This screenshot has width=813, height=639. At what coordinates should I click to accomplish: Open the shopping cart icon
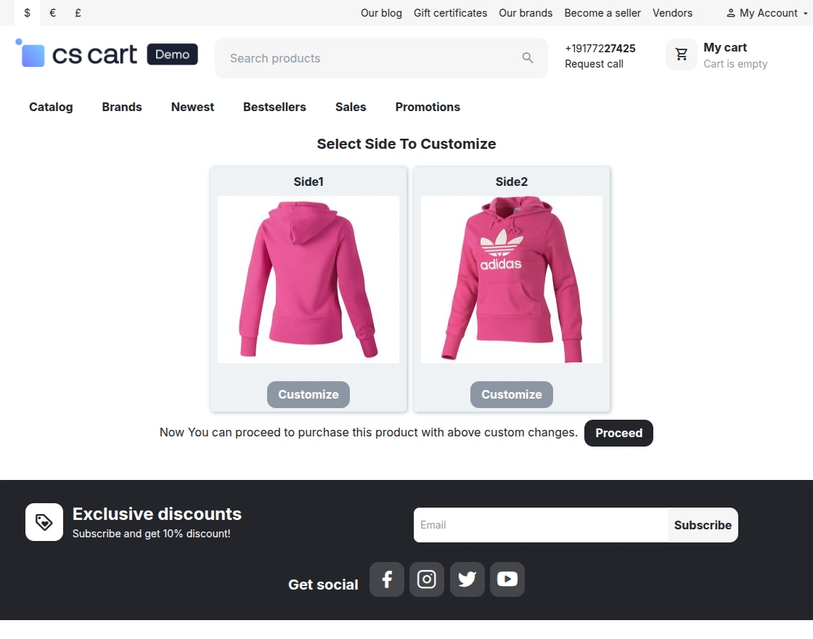(x=682, y=54)
